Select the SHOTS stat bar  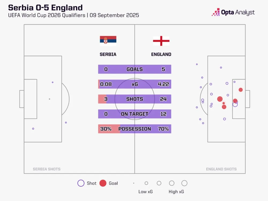135,99
